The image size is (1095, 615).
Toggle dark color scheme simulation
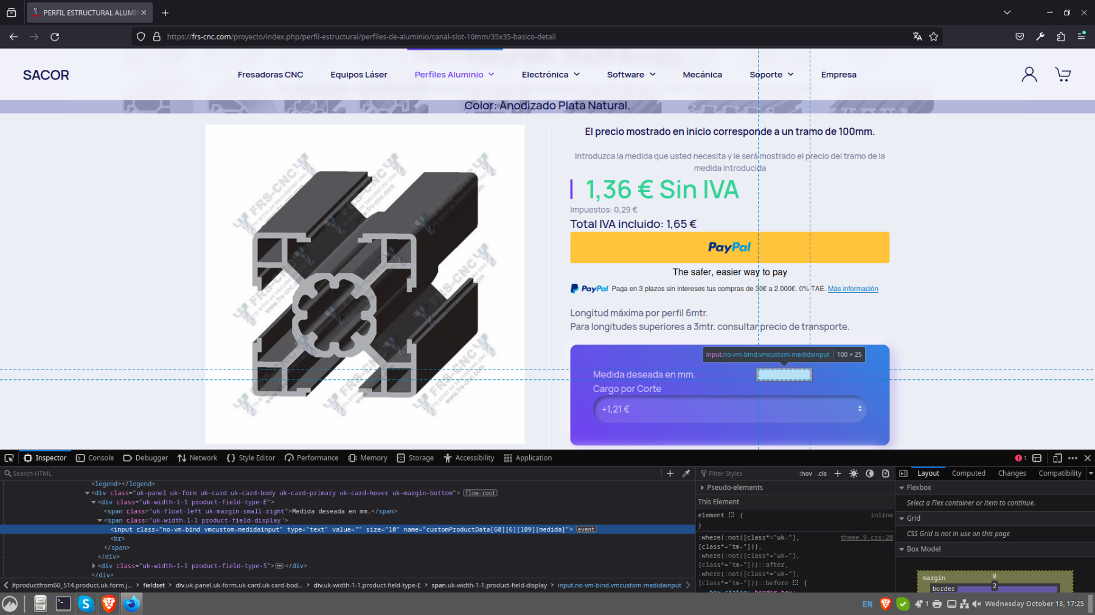(x=870, y=473)
